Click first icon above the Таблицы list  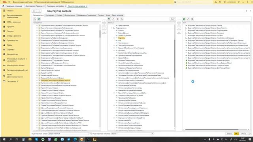109,19
